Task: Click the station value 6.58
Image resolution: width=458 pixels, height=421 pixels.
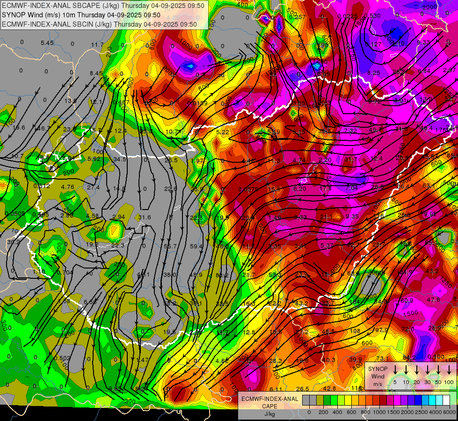Action: tap(90, 302)
